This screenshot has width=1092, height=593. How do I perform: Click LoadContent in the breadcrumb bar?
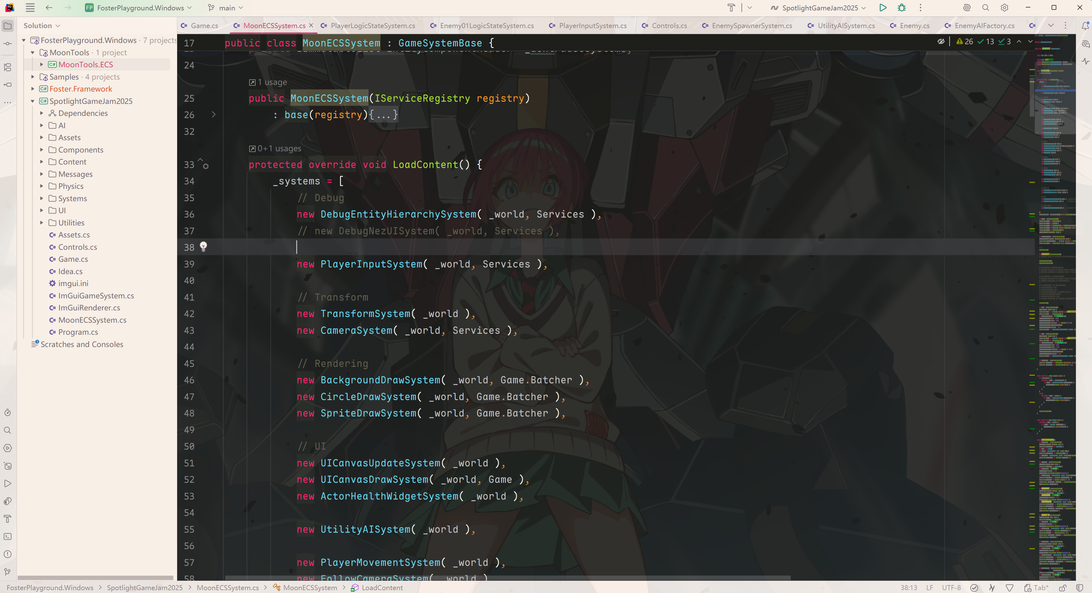(382, 588)
